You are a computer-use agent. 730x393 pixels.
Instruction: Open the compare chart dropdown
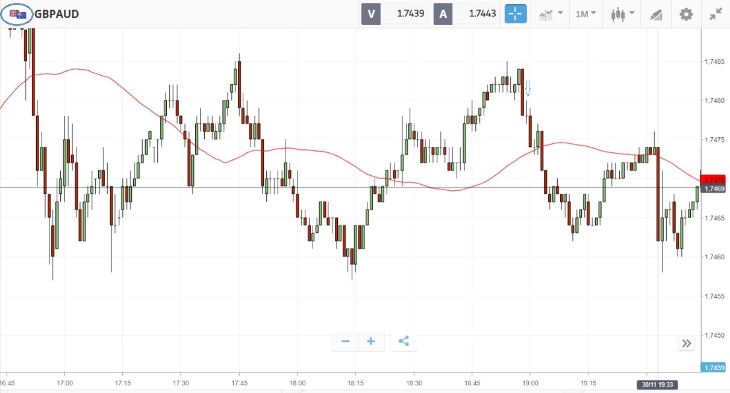(551, 14)
